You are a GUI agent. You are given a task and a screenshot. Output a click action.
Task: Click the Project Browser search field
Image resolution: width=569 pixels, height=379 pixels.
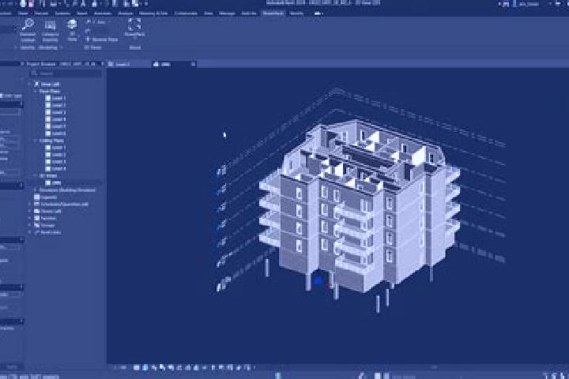[66, 73]
